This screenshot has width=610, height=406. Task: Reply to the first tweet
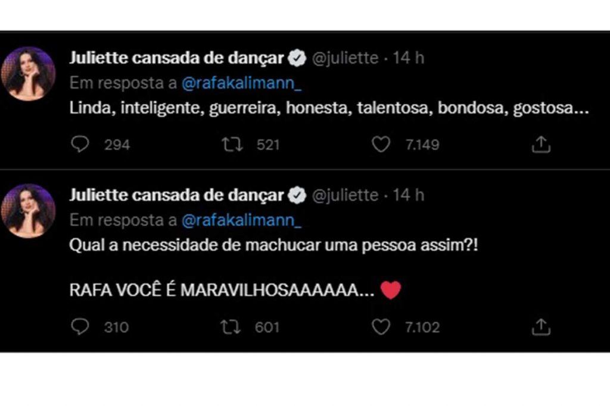pos(80,144)
